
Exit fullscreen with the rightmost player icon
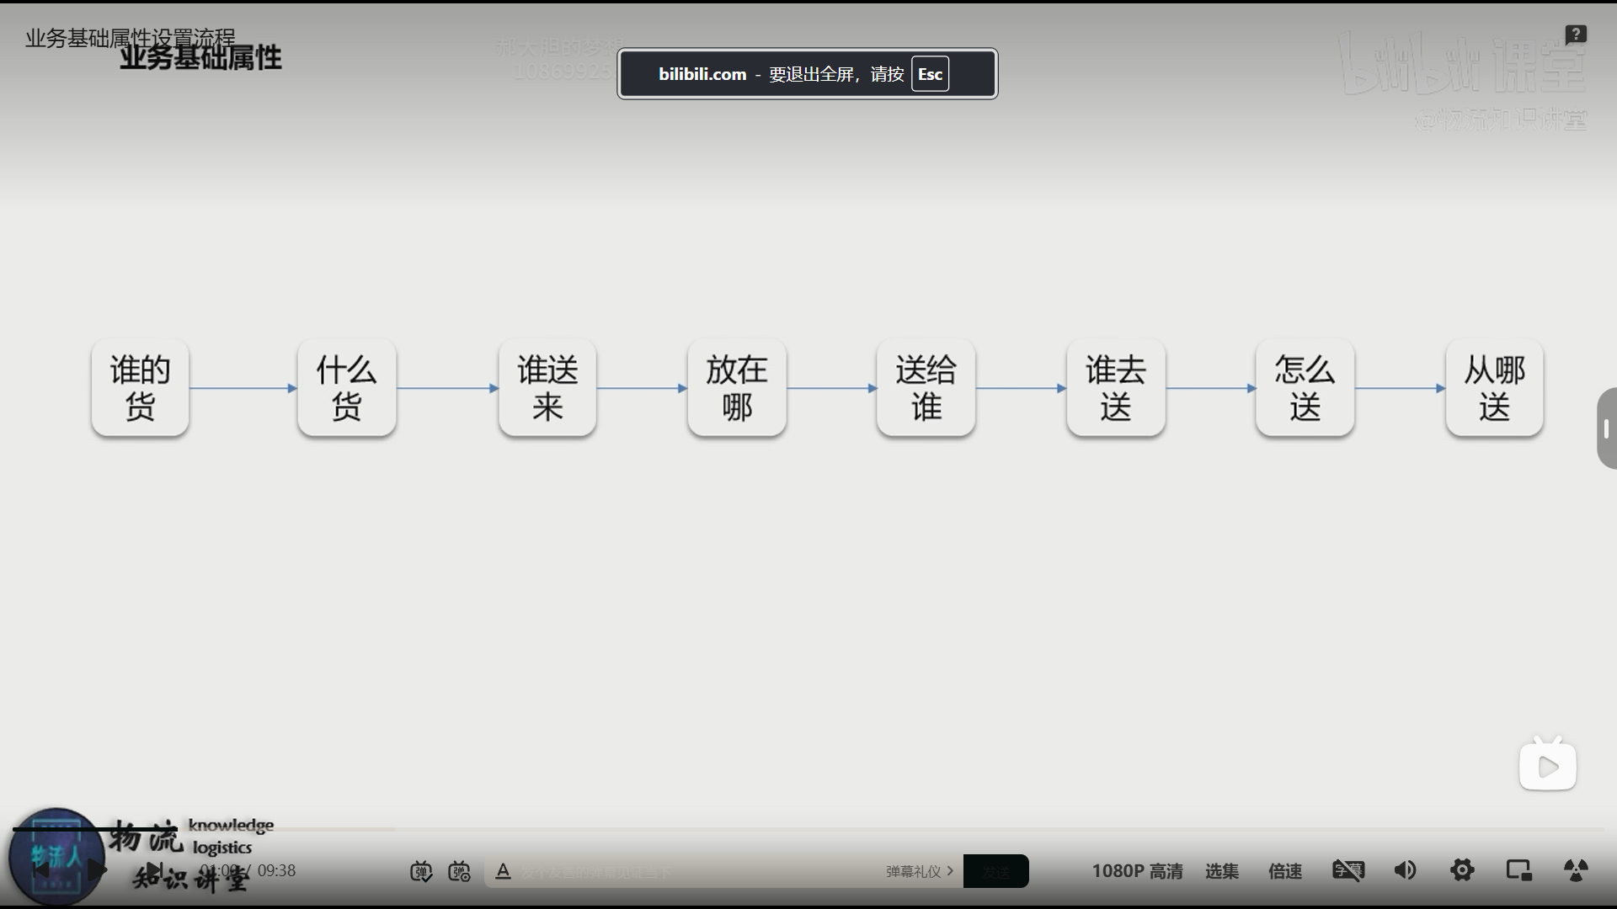pyautogui.click(x=1576, y=870)
